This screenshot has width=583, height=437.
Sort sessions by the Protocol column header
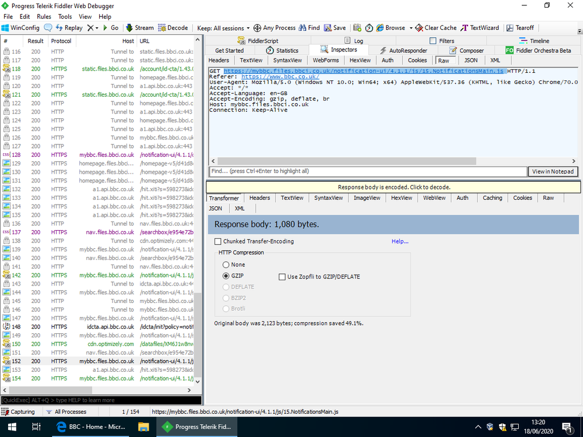[x=61, y=41]
